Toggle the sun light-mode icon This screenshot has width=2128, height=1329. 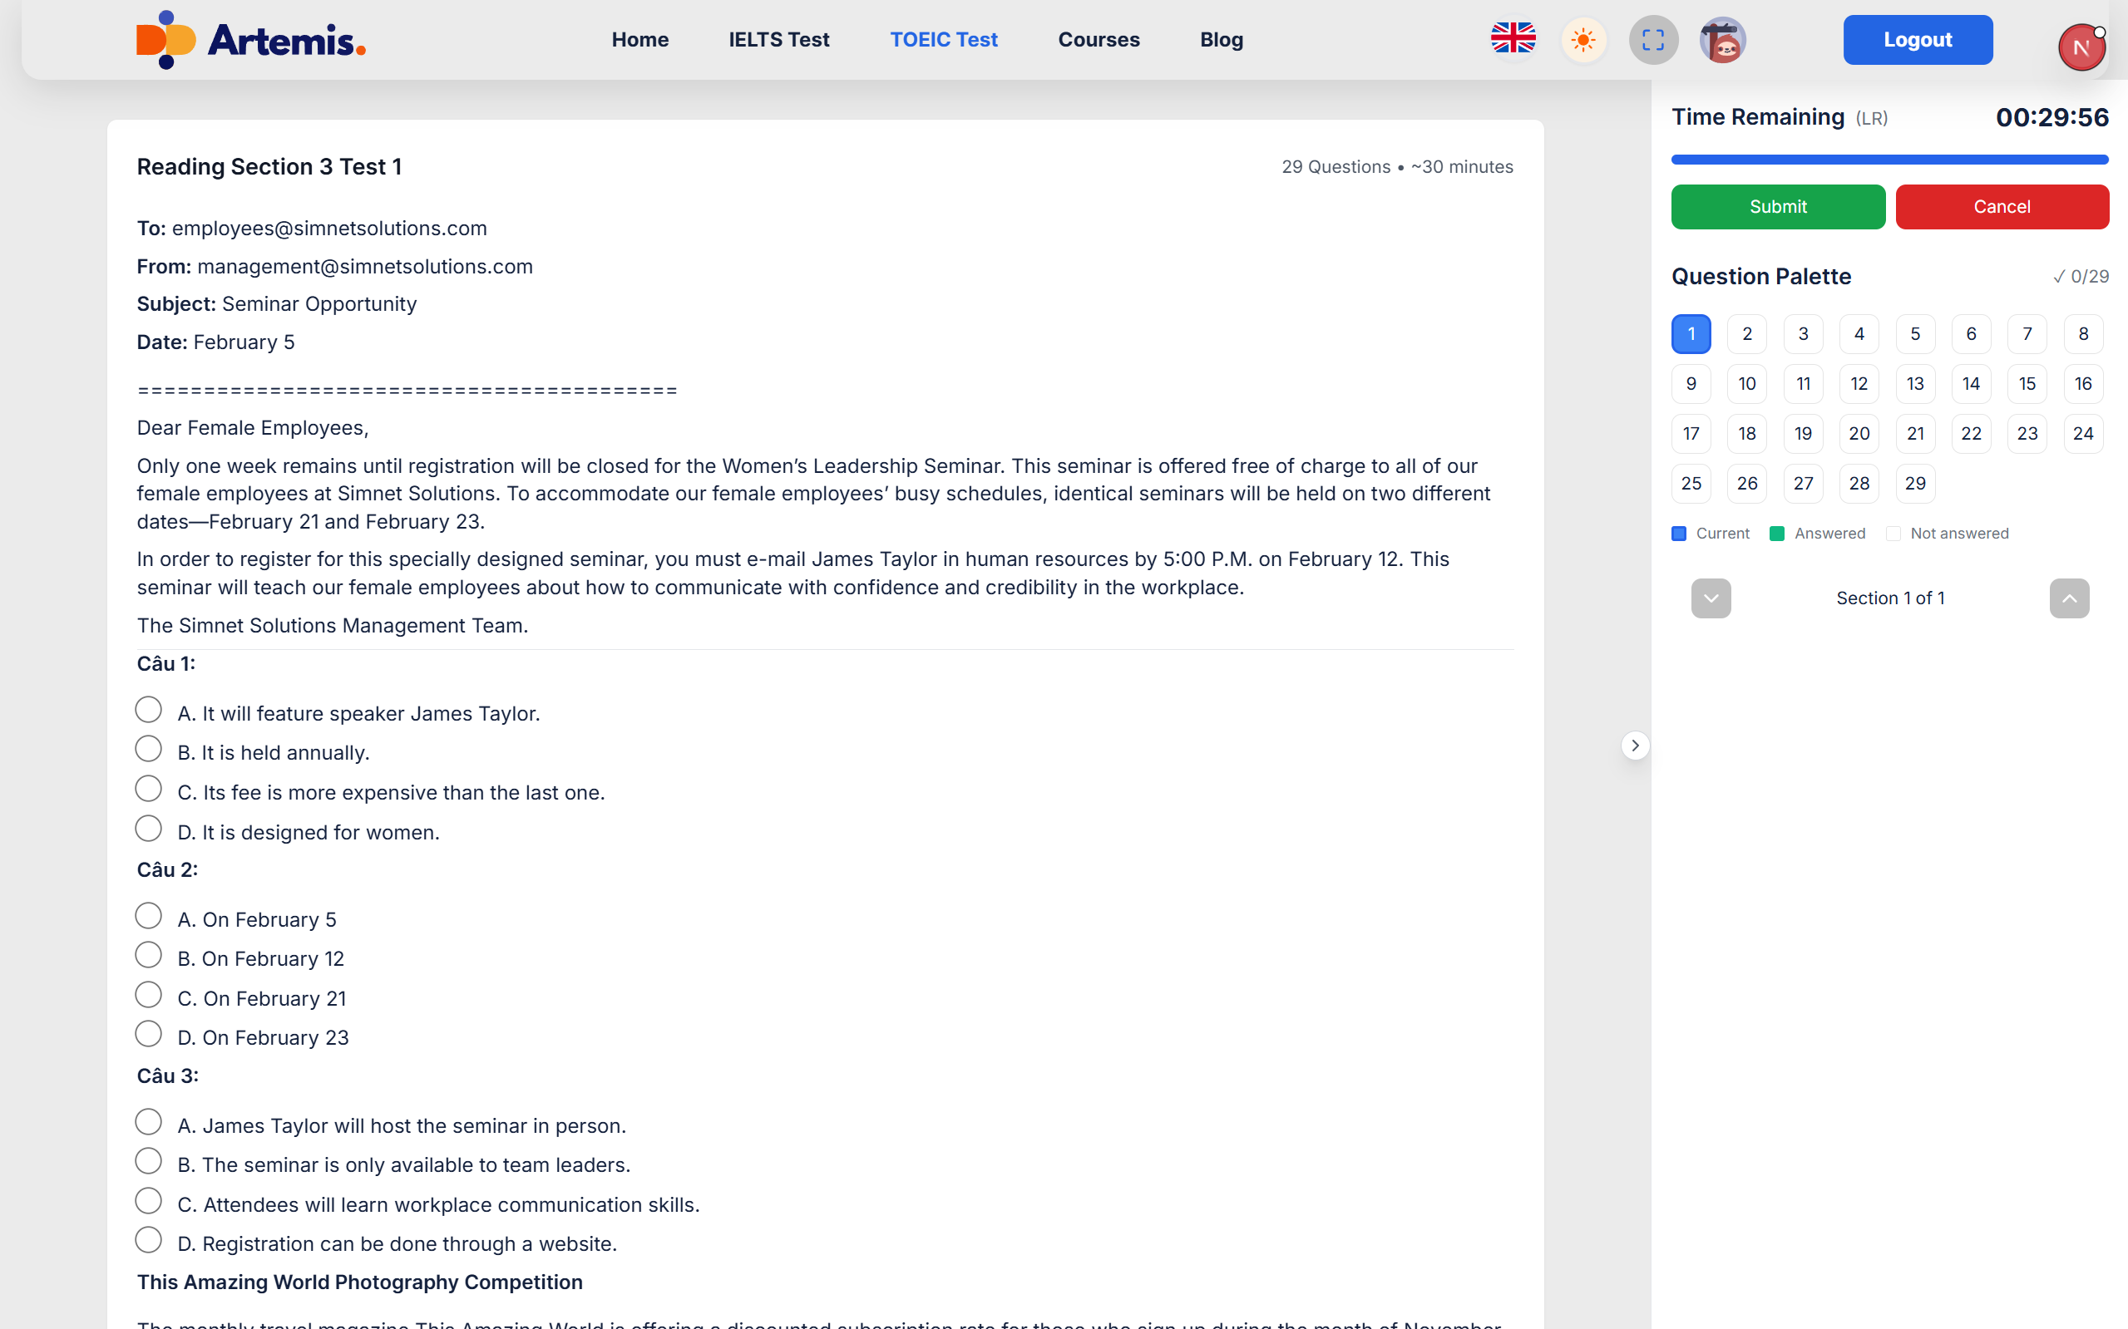(1582, 40)
